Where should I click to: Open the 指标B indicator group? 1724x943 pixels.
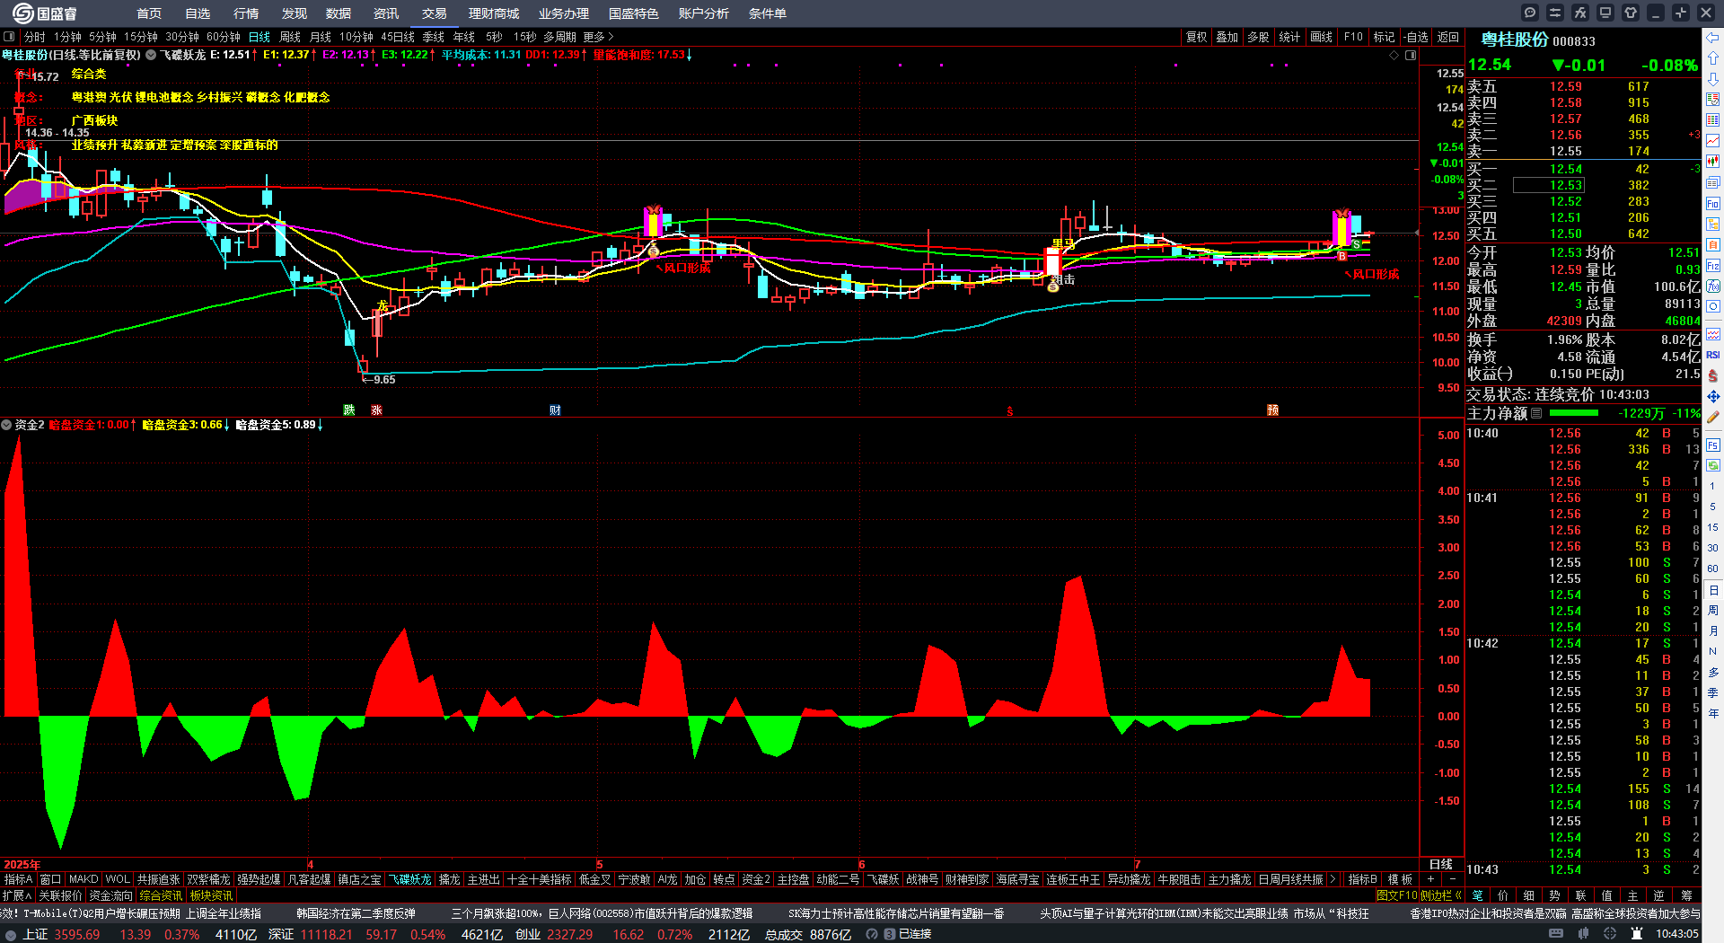pyautogui.click(x=1362, y=879)
